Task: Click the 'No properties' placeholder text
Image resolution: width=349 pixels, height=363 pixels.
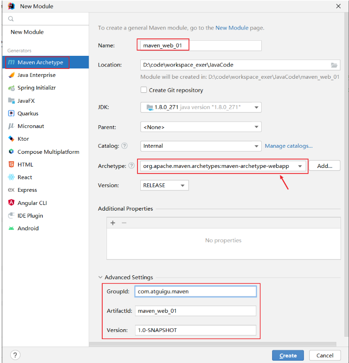Action: click(x=223, y=240)
